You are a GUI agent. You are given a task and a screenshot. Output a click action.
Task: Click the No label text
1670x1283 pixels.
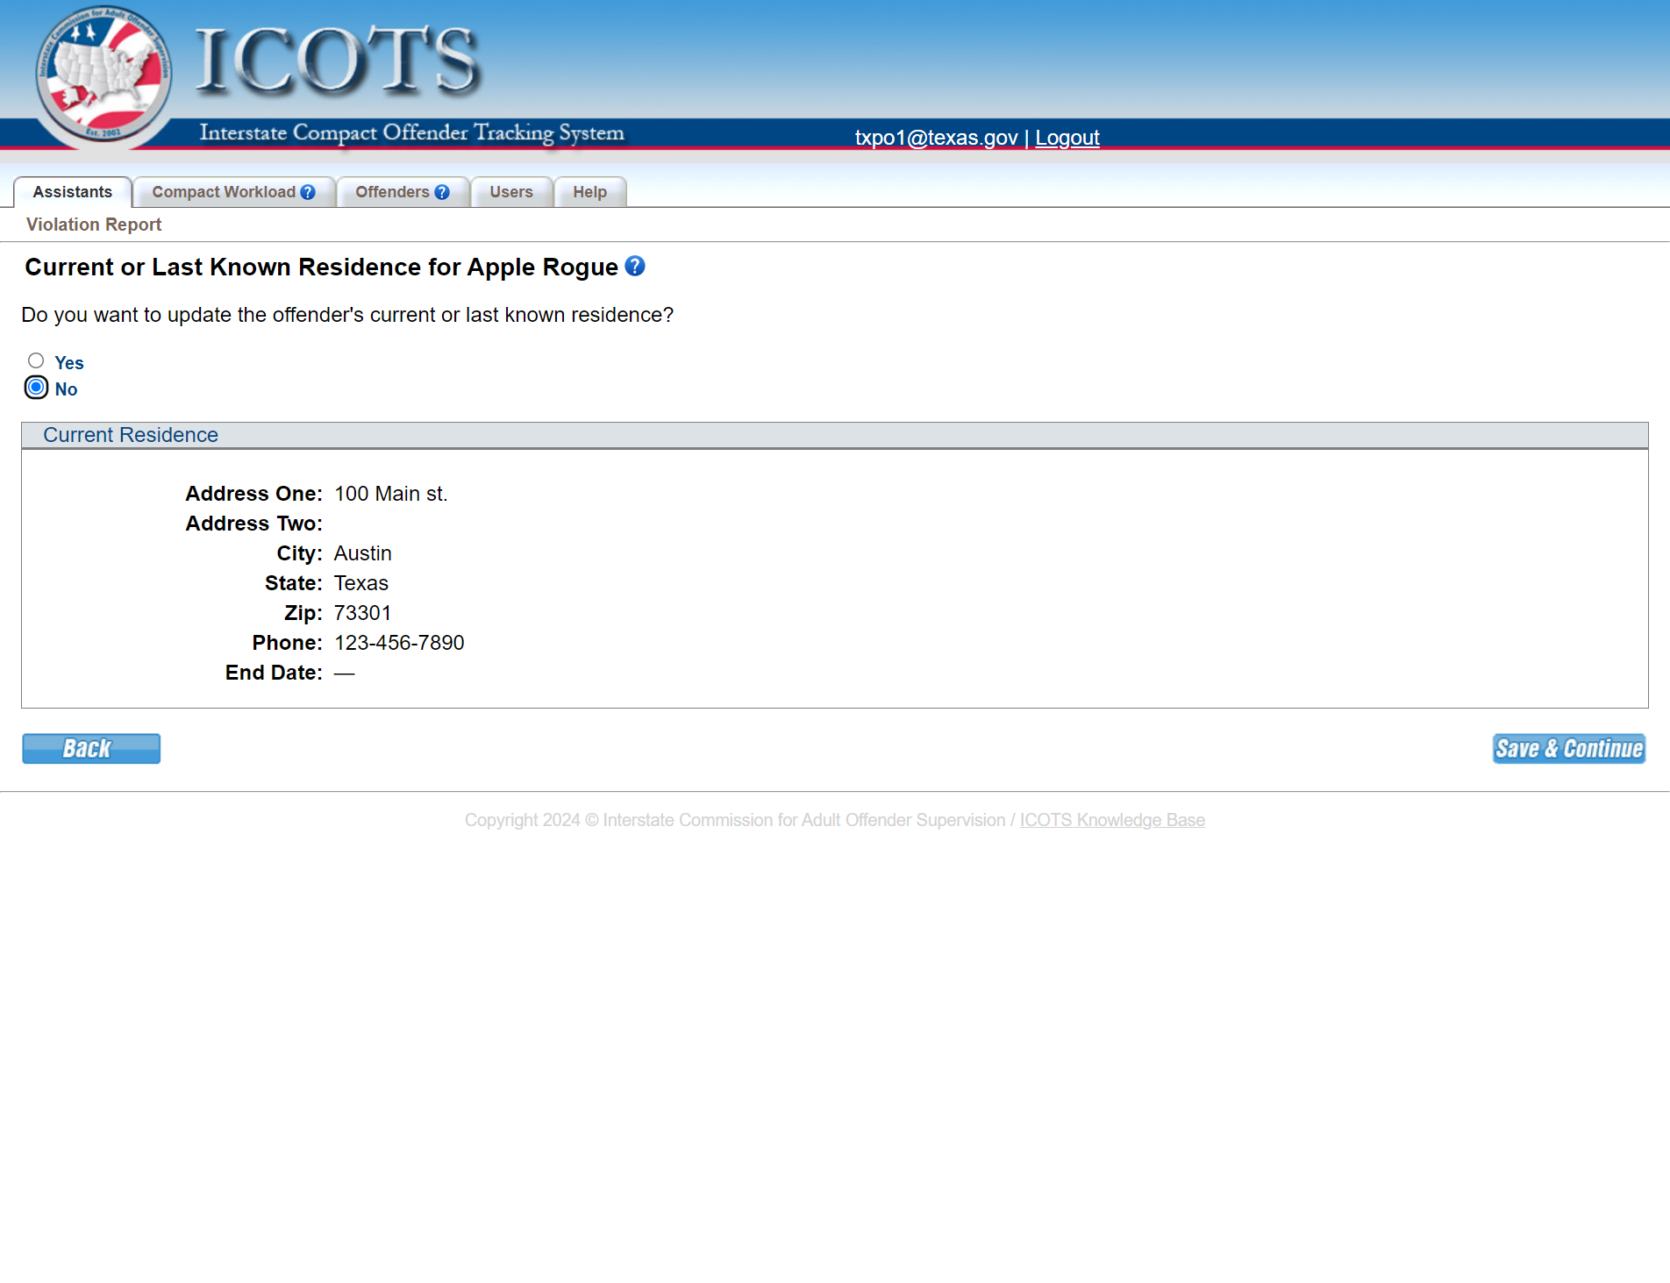click(x=66, y=389)
